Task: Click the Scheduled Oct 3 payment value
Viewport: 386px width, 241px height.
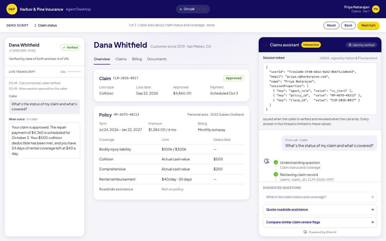Action: [x=224, y=93]
